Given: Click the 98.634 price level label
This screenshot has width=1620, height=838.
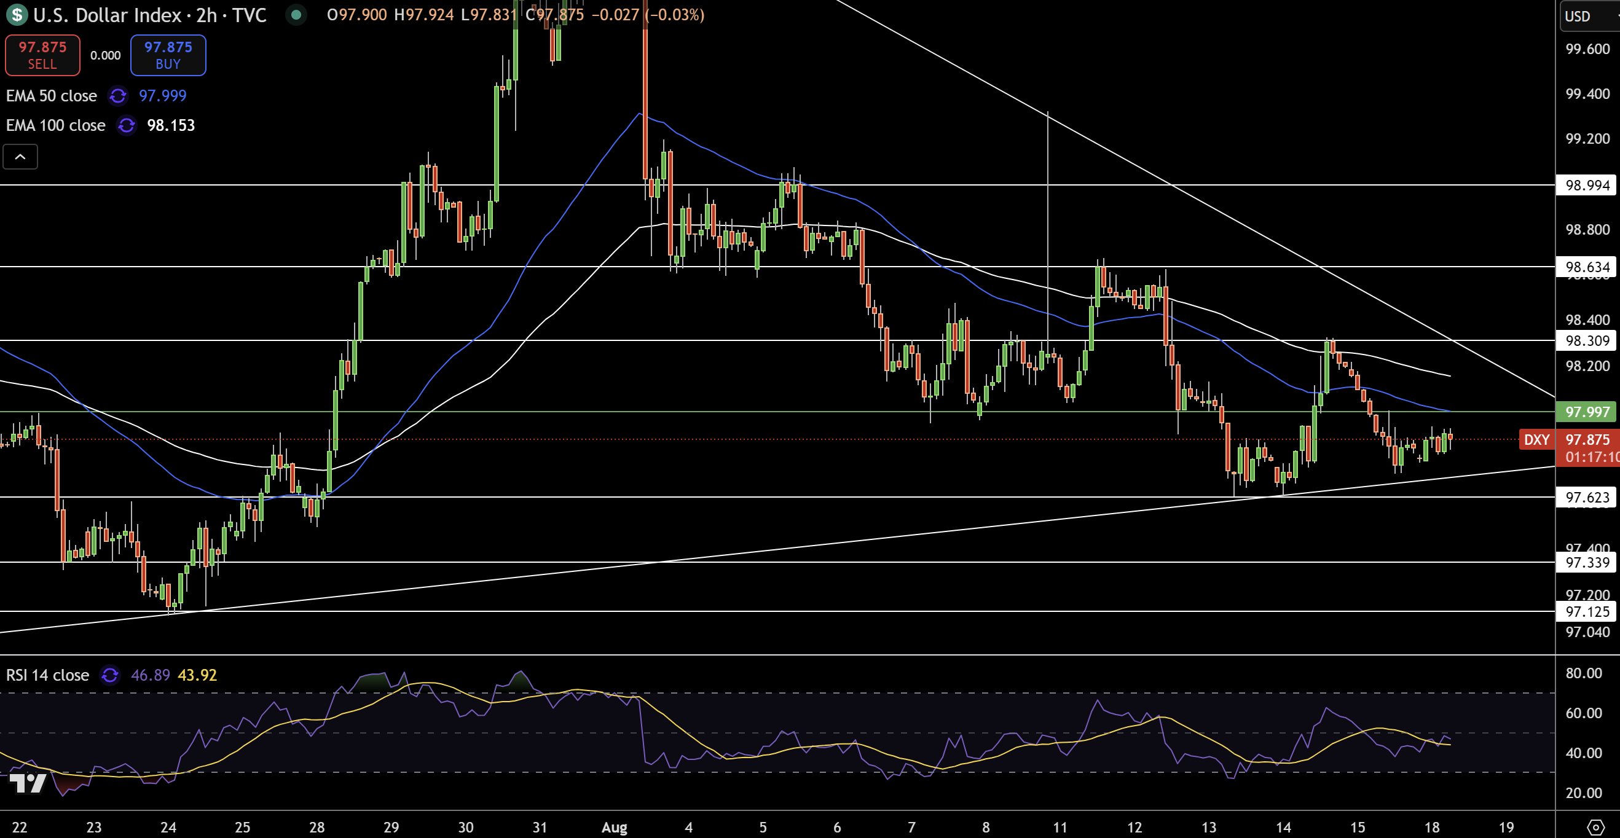Looking at the screenshot, I should tap(1587, 267).
